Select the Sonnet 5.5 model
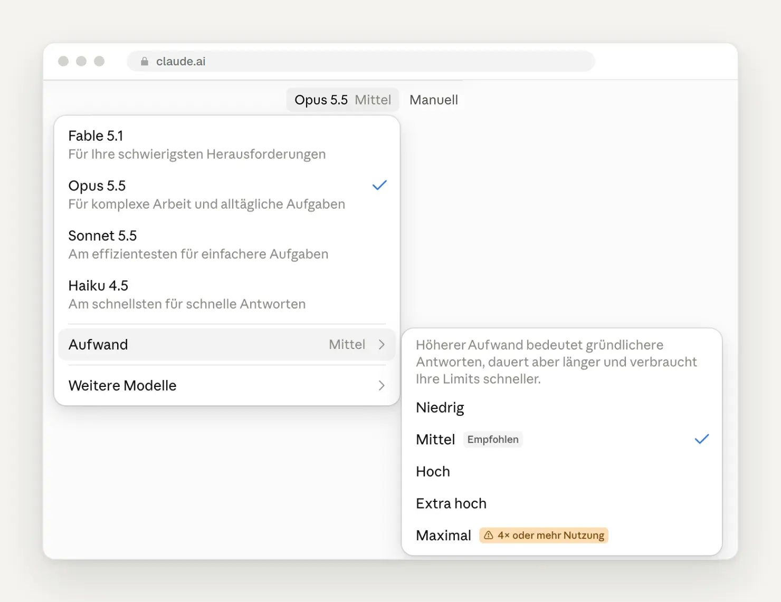The image size is (781, 602). pos(227,245)
